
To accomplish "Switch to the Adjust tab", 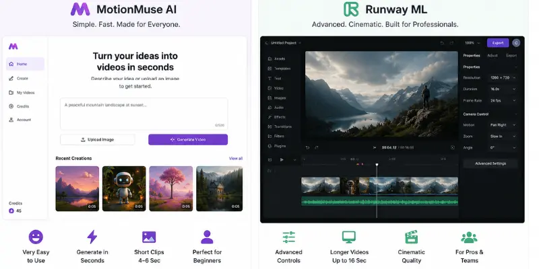I will 493,56.
